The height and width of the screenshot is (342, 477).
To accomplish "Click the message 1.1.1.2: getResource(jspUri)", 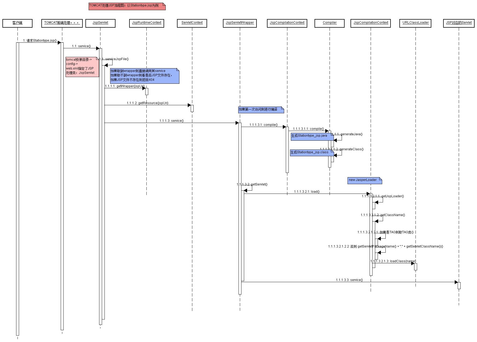I will pos(147,103).
